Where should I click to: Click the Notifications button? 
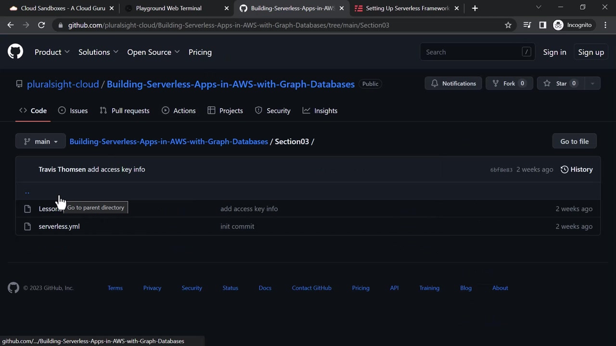[453, 84]
